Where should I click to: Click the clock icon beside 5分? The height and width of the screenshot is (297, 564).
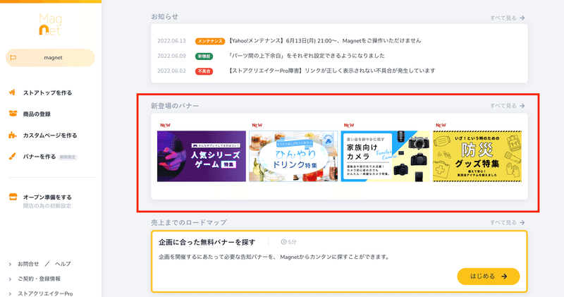pos(283,242)
